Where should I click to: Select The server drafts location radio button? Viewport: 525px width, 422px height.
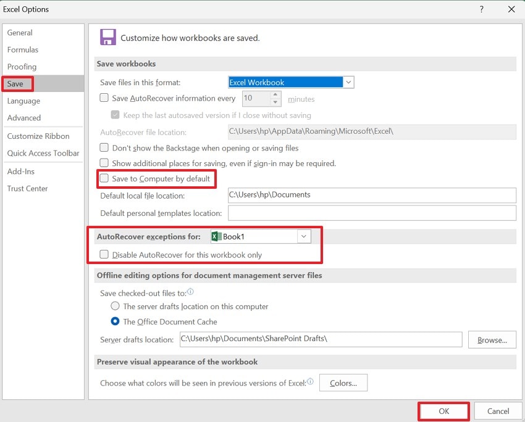pyautogui.click(x=115, y=306)
